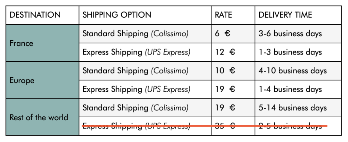Click Europe Express Shipping (UPS Express) option

(145, 89)
